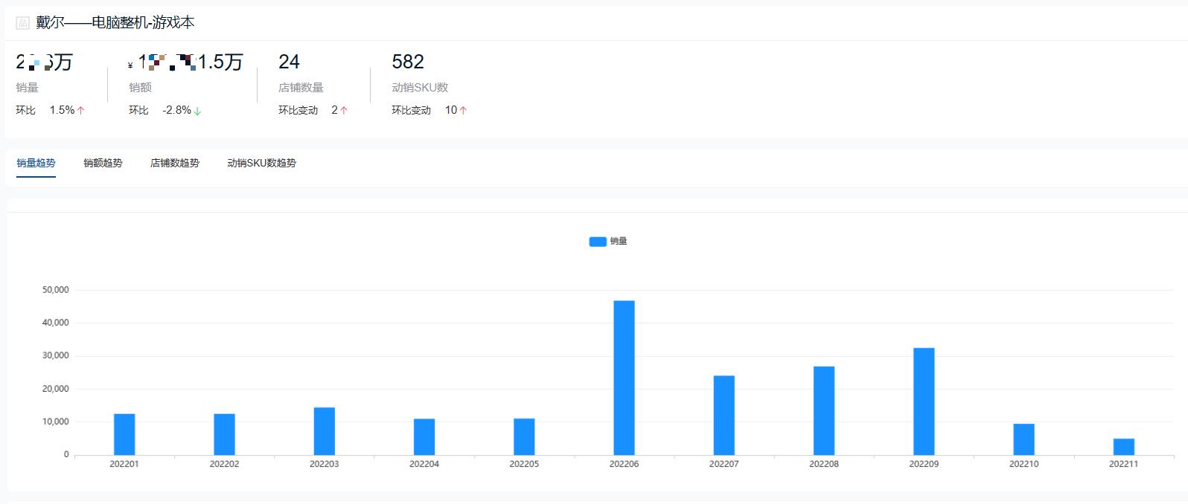Click the 202211 sales bar

pyautogui.click(x=1123, y=447)
